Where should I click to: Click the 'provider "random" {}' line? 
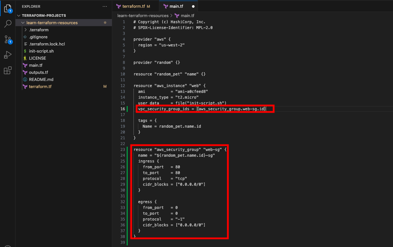click(157, 63)
